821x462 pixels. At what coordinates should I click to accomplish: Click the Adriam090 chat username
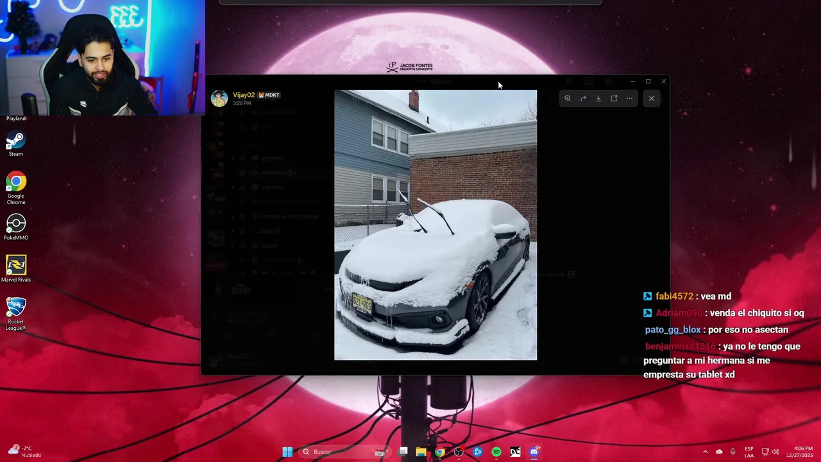(679, 313)
